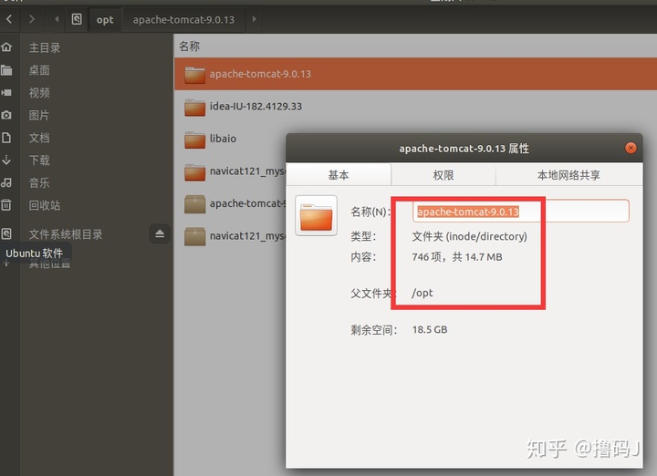The image size is (657, 476).
Task: Select the apache-tomcat archive file name
Action: [x=247, y=203]
